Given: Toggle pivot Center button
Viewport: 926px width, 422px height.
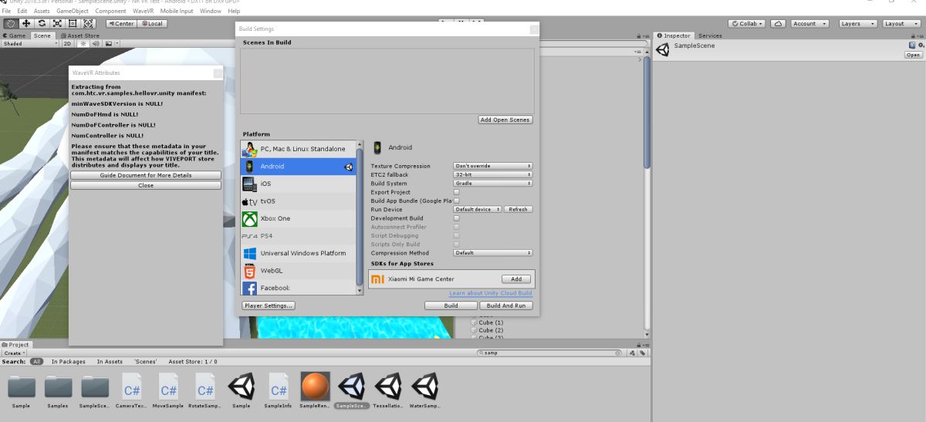Looking at the screenshot, I should (120, 23).
